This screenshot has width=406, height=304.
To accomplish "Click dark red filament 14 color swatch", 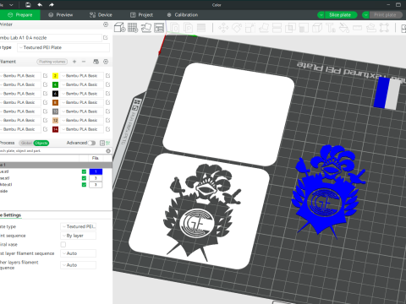I will 55,129.
